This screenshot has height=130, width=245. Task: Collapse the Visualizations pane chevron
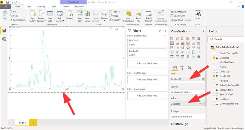coord(203,31)
